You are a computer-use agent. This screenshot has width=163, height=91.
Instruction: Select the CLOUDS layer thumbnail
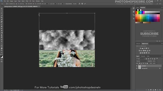[x=140, y=66]
